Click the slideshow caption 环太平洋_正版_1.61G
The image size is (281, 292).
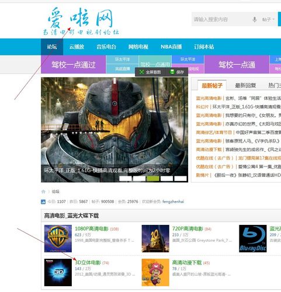(107, 171)
